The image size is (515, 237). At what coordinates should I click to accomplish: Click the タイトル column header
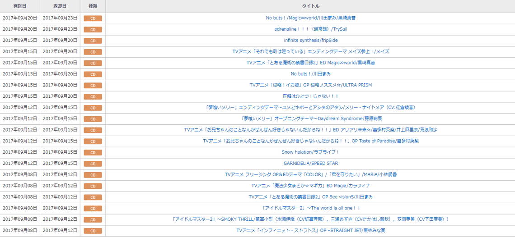coord(310,6)
